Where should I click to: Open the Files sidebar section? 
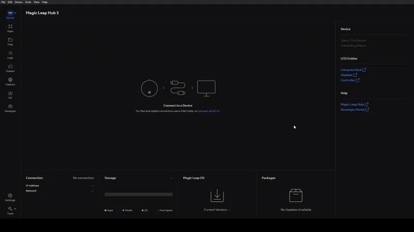pos(10,42)
